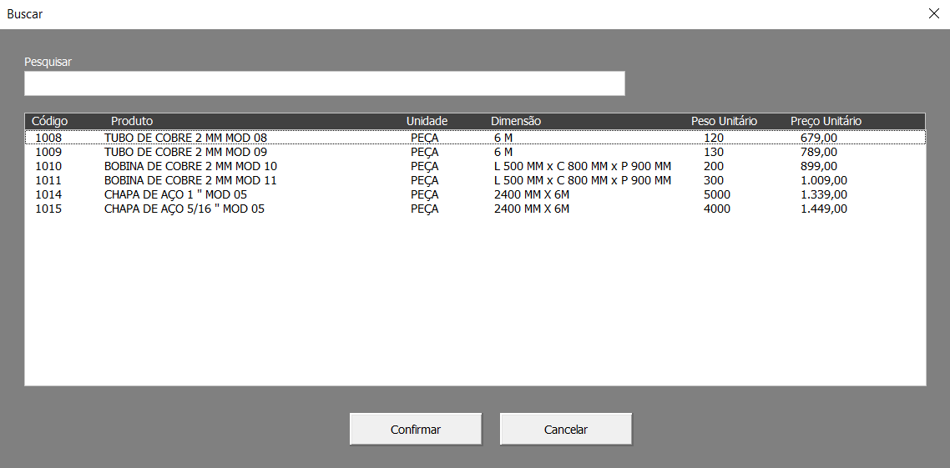Click the price 789,00 cell
Screen dimensions: 950x468
pyautogui.click(x=818, y=152)
